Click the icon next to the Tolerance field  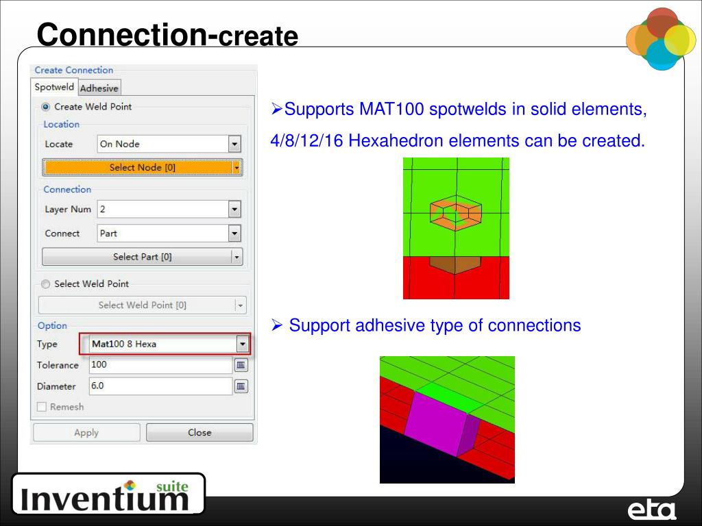(x=241, y=366)
